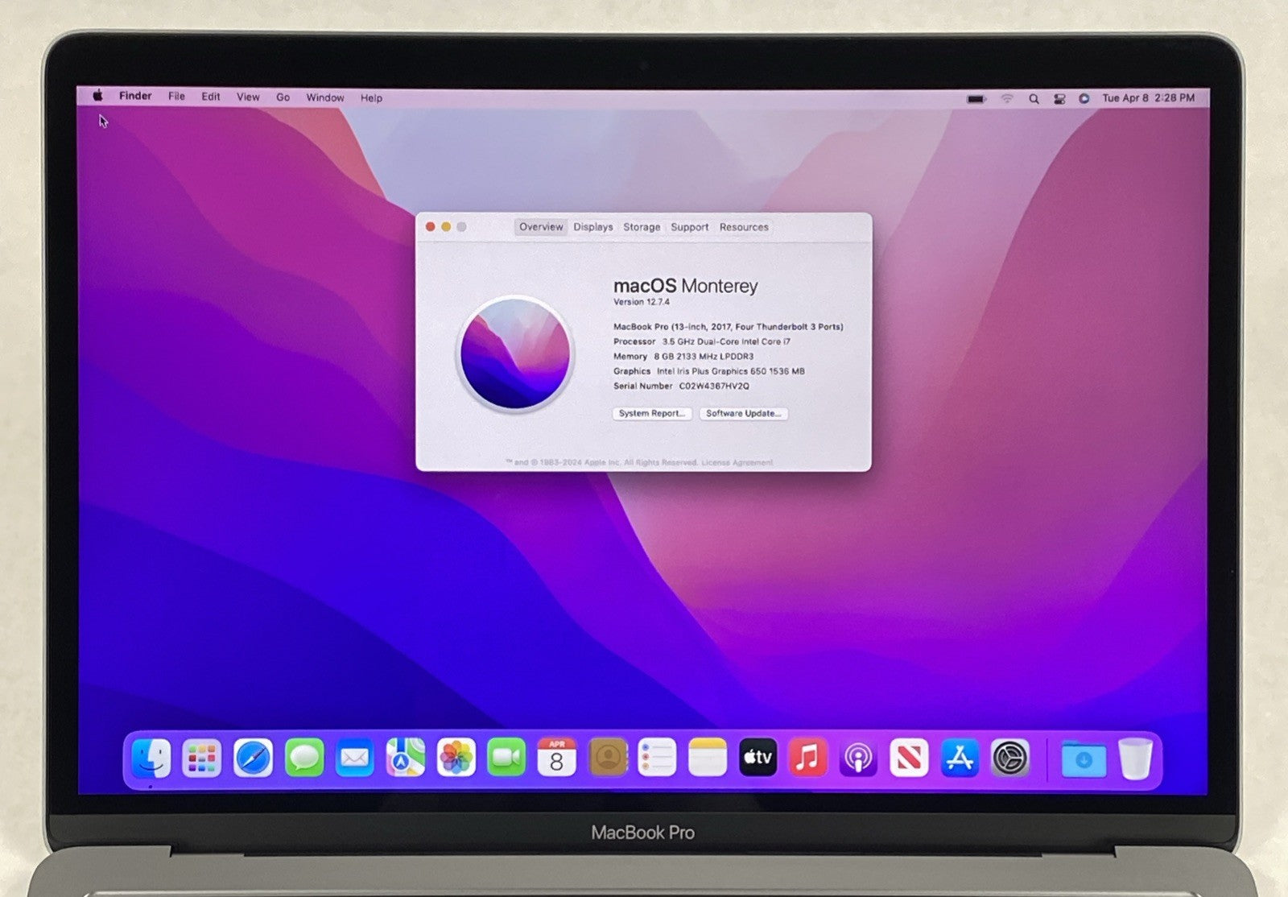This screenshot has height=897, width=1288.
Task: Click the System Report button
Action: pos(652,413)
